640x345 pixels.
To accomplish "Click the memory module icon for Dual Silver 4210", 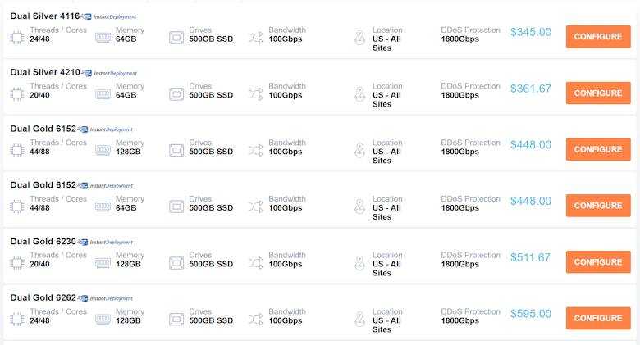I will click(103, 94).
